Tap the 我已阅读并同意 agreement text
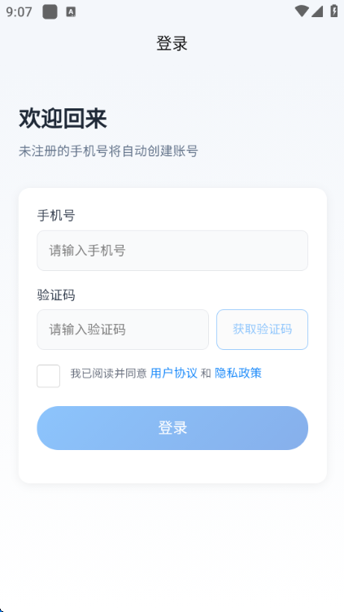The image size is (344, 612). tap(108, 374)
